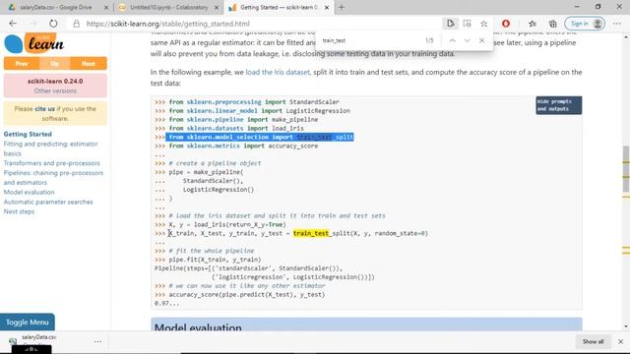Follow the cite us link

coord(44,109)
